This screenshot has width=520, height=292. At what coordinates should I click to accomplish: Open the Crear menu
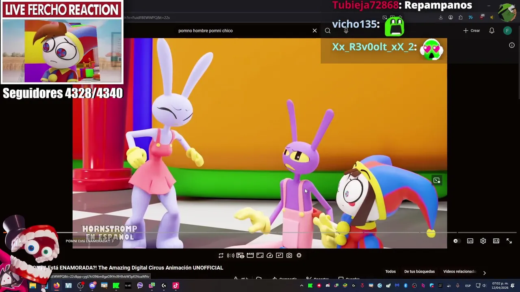(472, 30)
